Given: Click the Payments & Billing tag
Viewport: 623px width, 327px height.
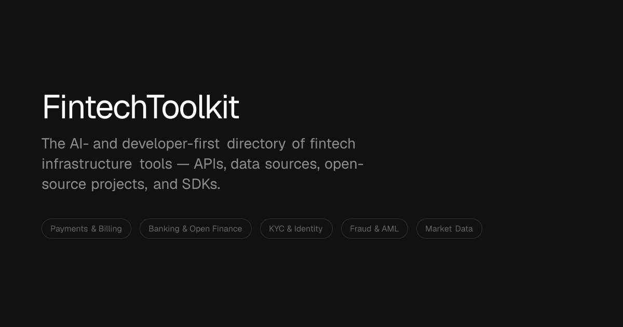Looking at the screenshot, I should click(x=86, y=228).
